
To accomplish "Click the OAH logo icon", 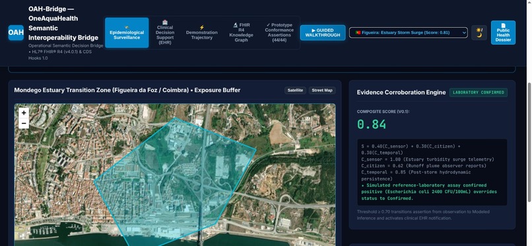I will pyautogui.click(x=16, y=32).
